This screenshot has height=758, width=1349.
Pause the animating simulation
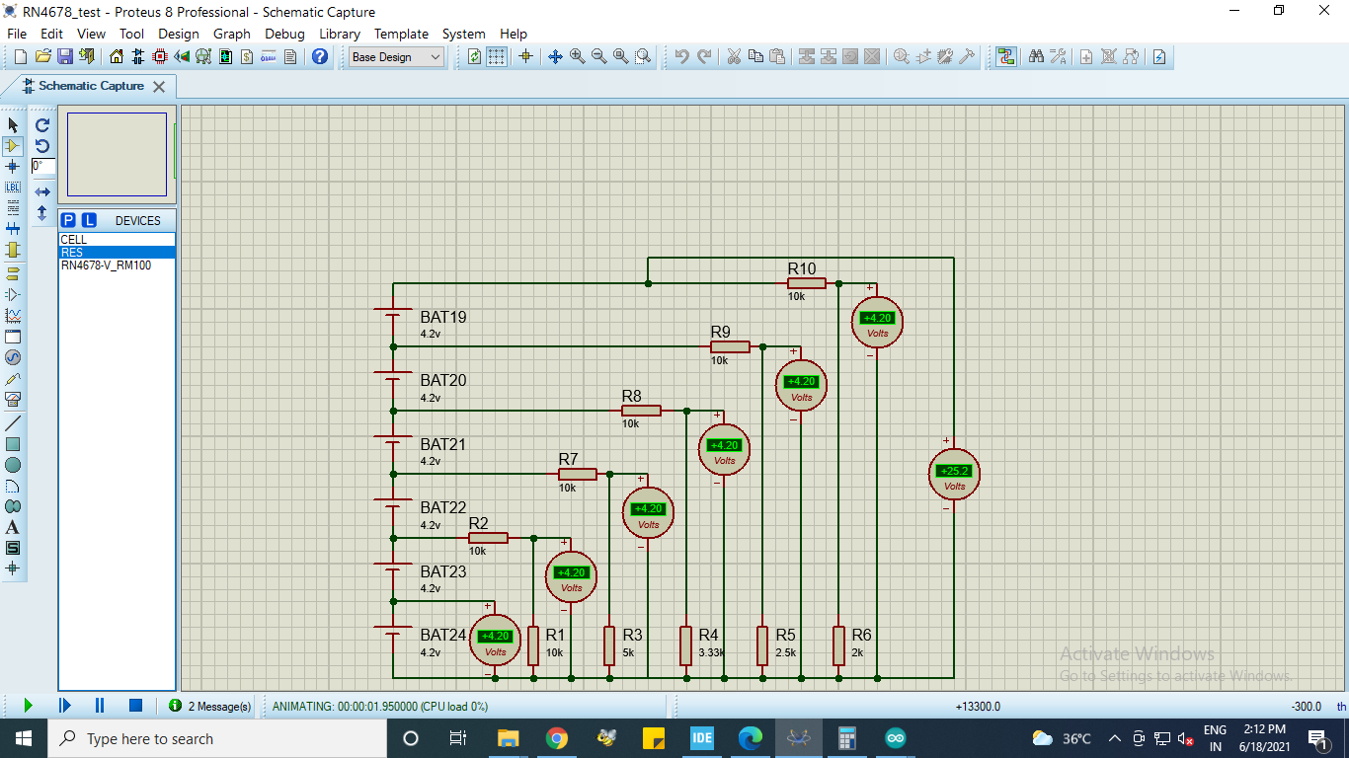tap(99, 705)
